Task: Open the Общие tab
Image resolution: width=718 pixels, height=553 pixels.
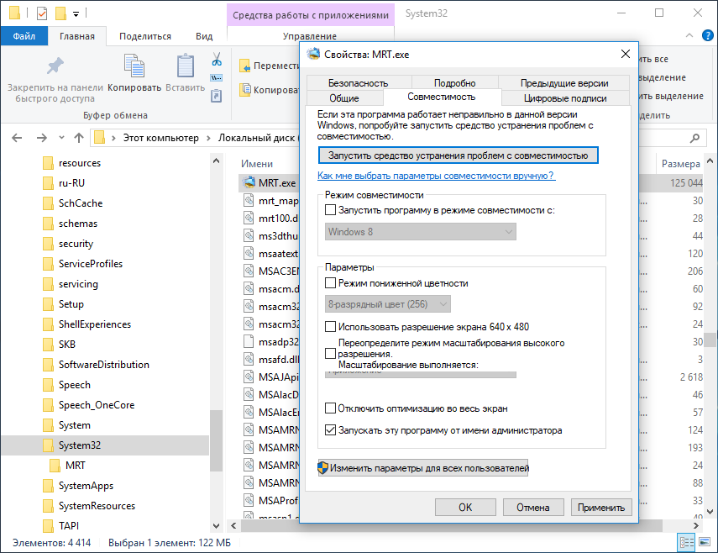Action: coord(344,98)
